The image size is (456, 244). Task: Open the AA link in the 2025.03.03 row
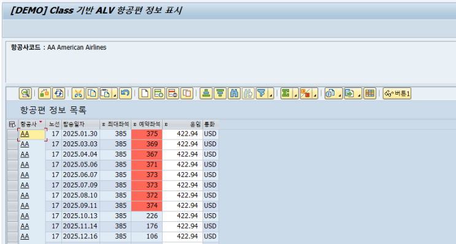click(x=25, y=144)
